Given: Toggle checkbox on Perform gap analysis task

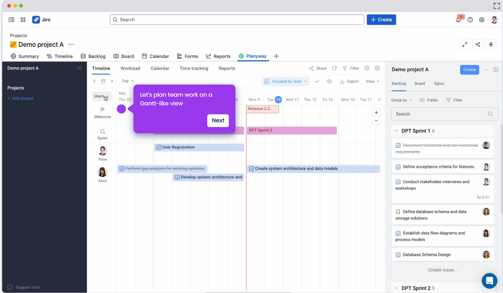Looking at the screenshot, I should pyautogui.click(x=121, y=168).
